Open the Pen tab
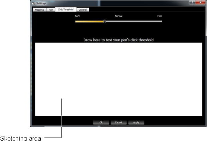Screen dimensions: 207x141 click(x=51, y=10)
